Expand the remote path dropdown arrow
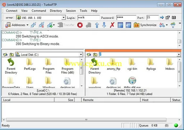This screenshot has width=184, height=130. (179, 54)
